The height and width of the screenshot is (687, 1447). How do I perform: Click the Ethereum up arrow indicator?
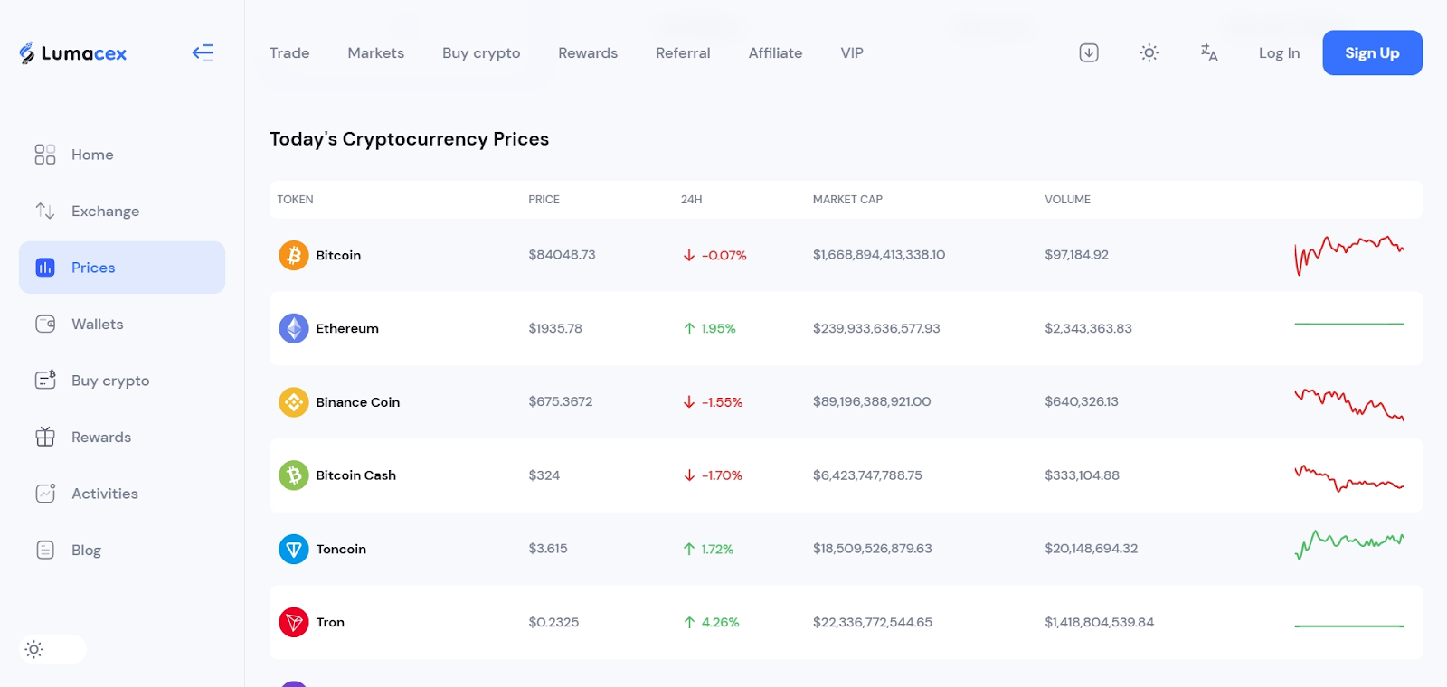pos(689,328)
